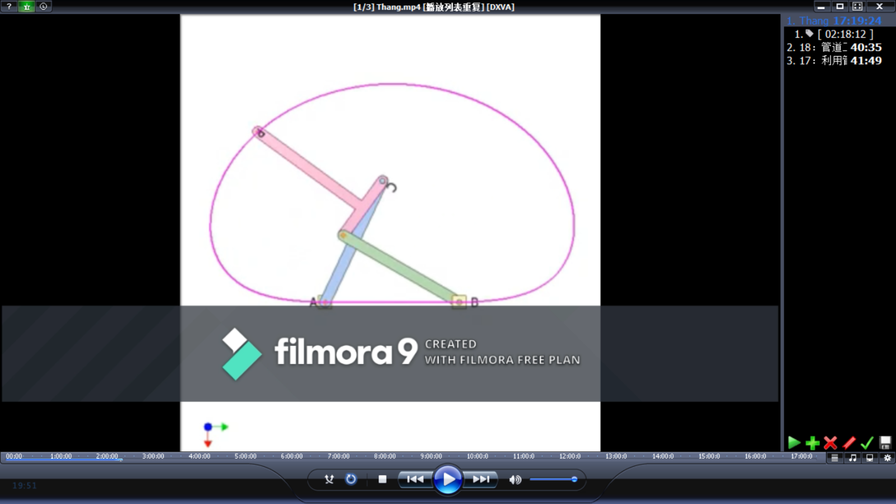Image resolution: width=896 pixels, height=504 pixels.
Task: Play selected playlist item with green arrow
Action: [x=794, y=442]
